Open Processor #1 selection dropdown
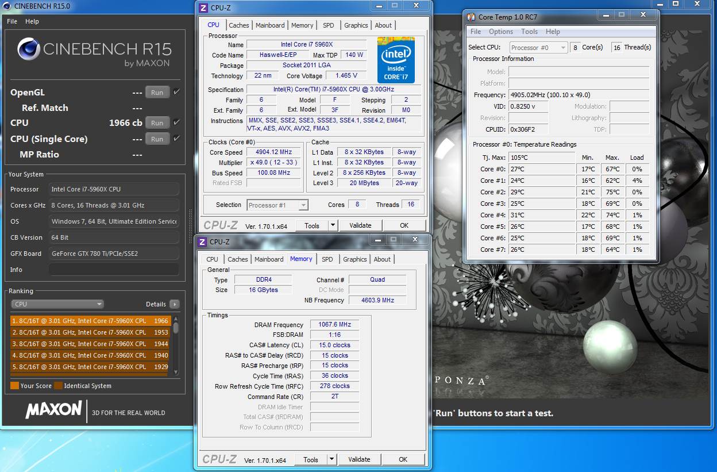This screenshot has width=717, height=472. pos(277,205)
